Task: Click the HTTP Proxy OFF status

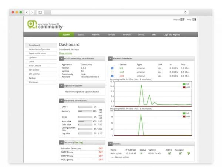Action: [x=101, y=156]
